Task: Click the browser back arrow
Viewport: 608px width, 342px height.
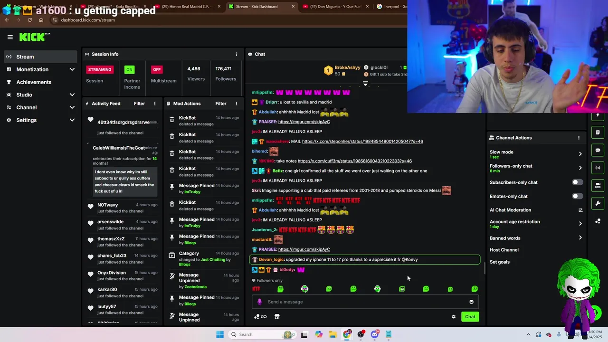Action: 7,20
